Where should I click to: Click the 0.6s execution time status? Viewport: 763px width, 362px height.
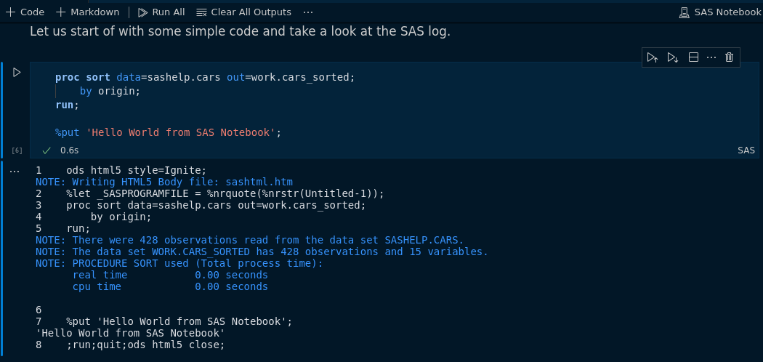(69, 150)
